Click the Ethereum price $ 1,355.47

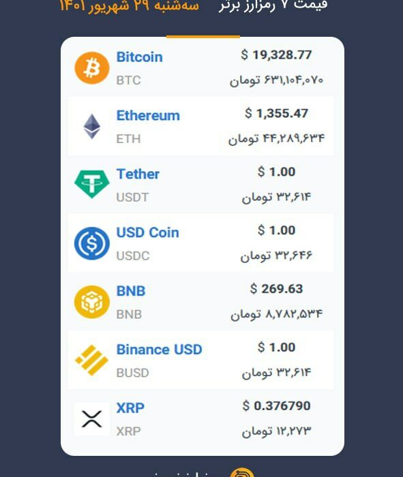pyautogui.click(x=276, y=114)
